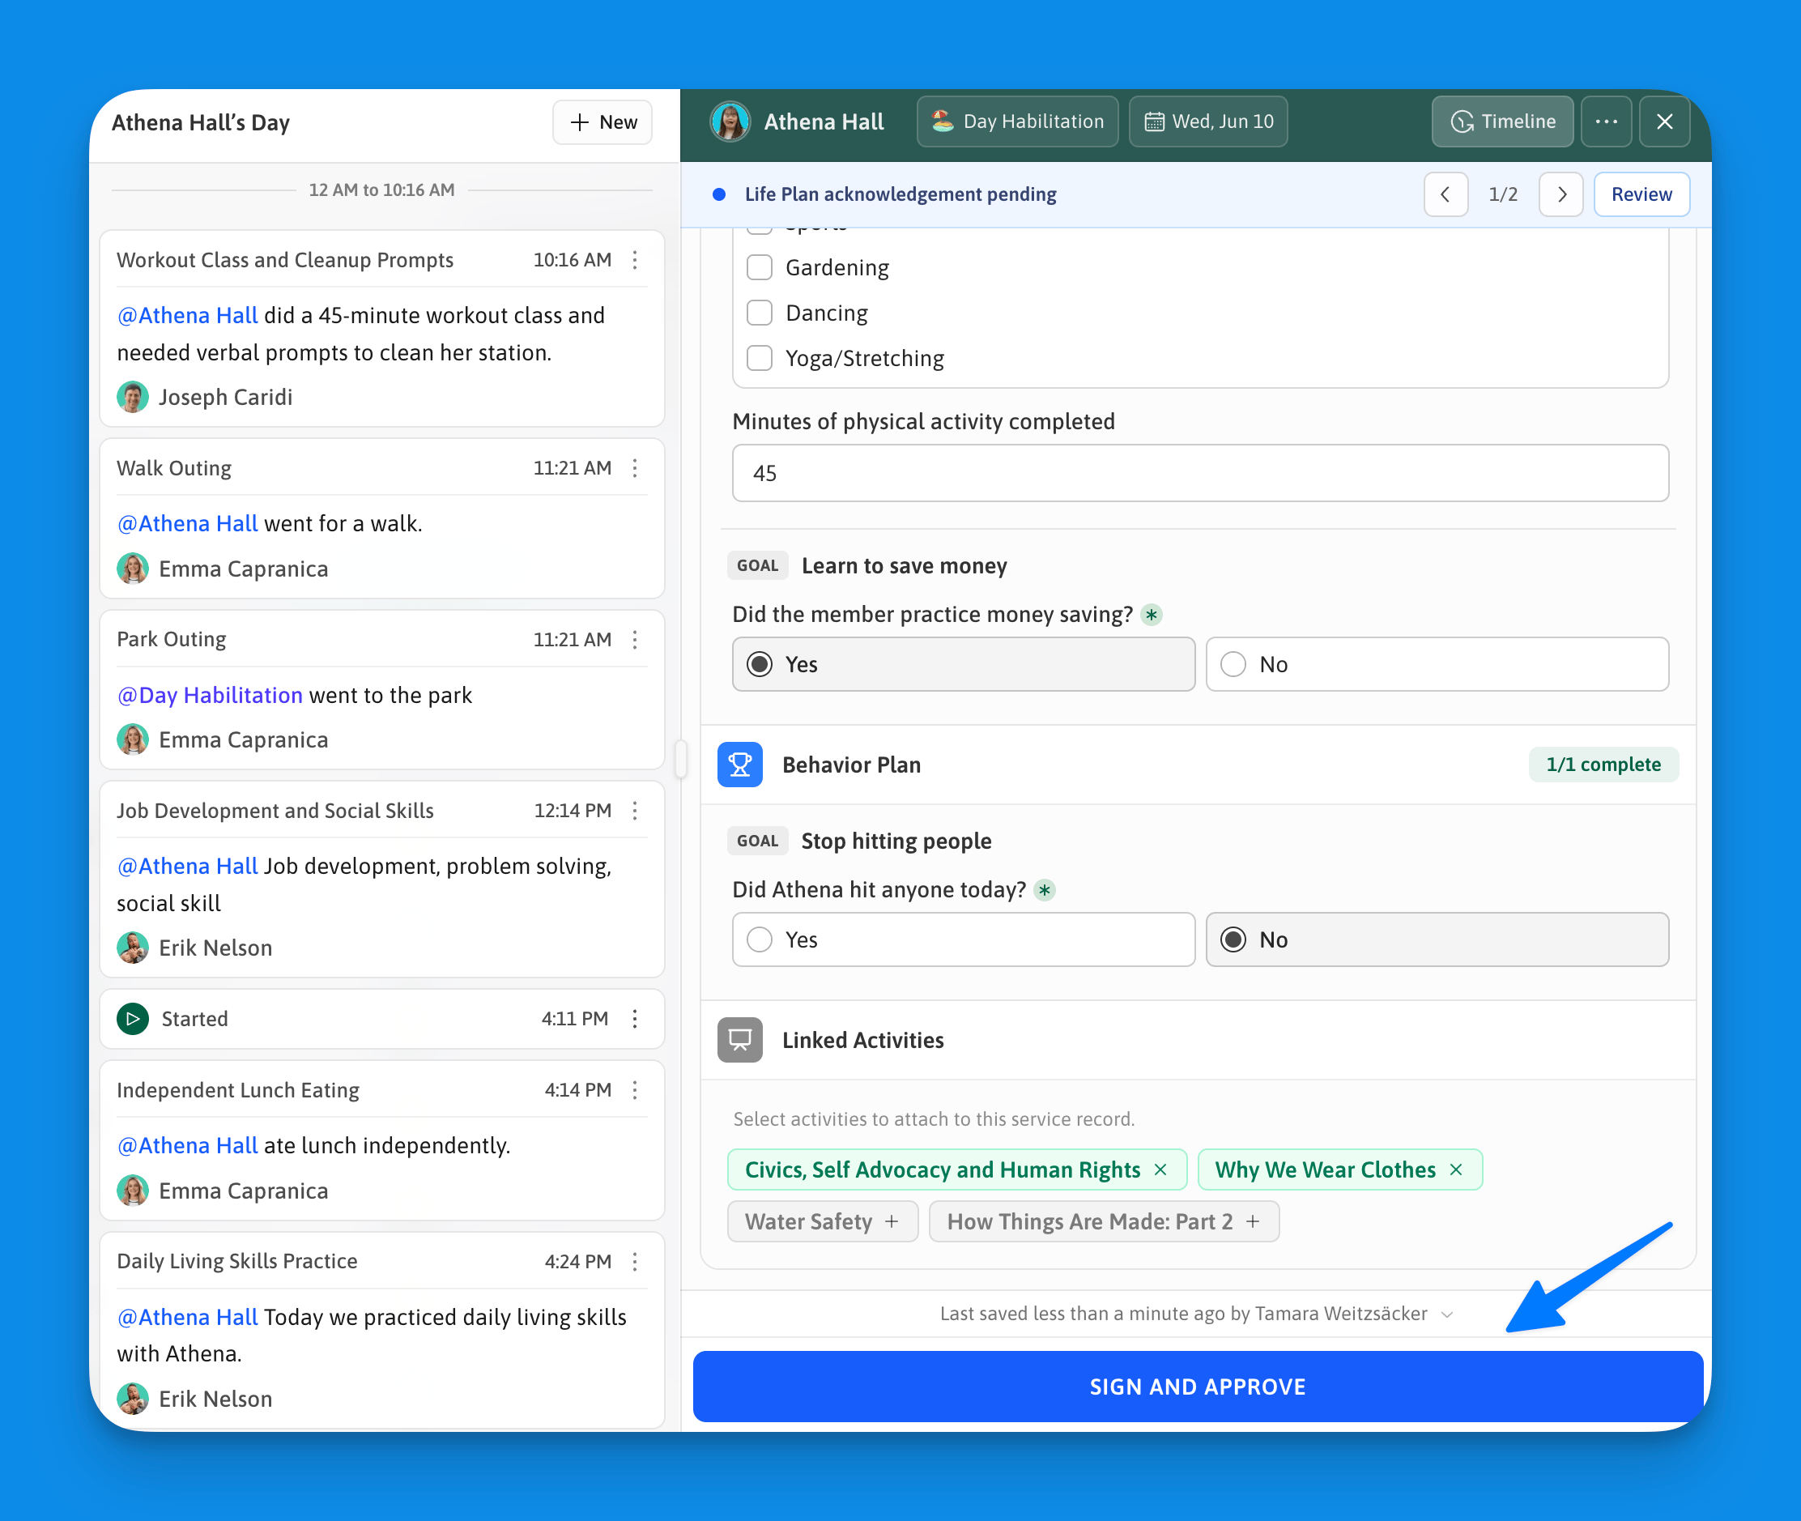This screenshot has width=1801, height=1521.
Task: Click @Athena Hall mention in Walk Outing note
Action: pos(187,523)
